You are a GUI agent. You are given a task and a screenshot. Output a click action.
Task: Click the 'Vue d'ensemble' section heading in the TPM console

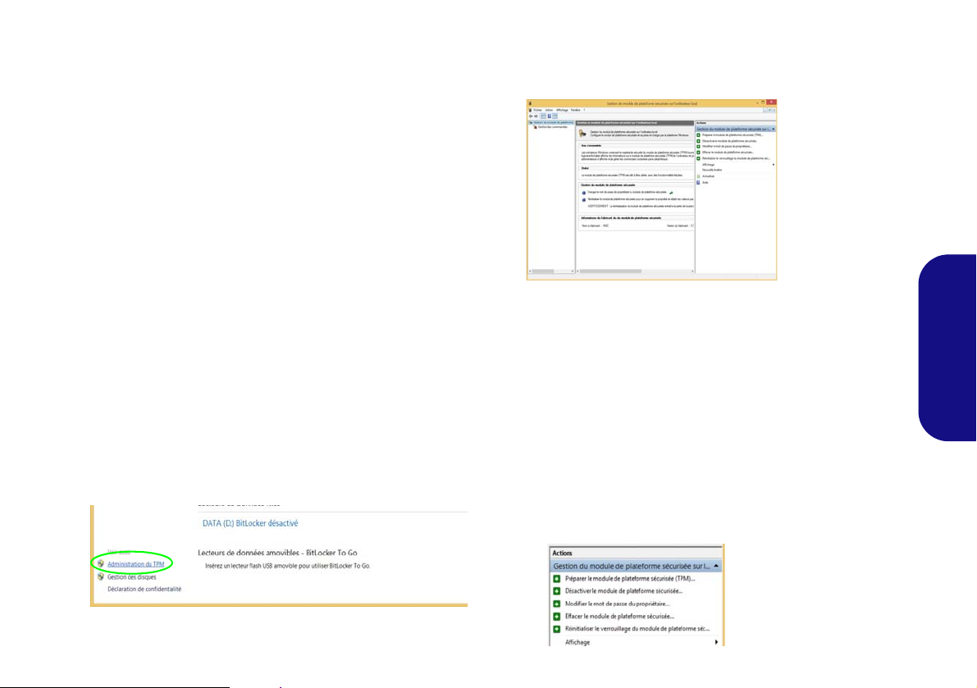591,146
